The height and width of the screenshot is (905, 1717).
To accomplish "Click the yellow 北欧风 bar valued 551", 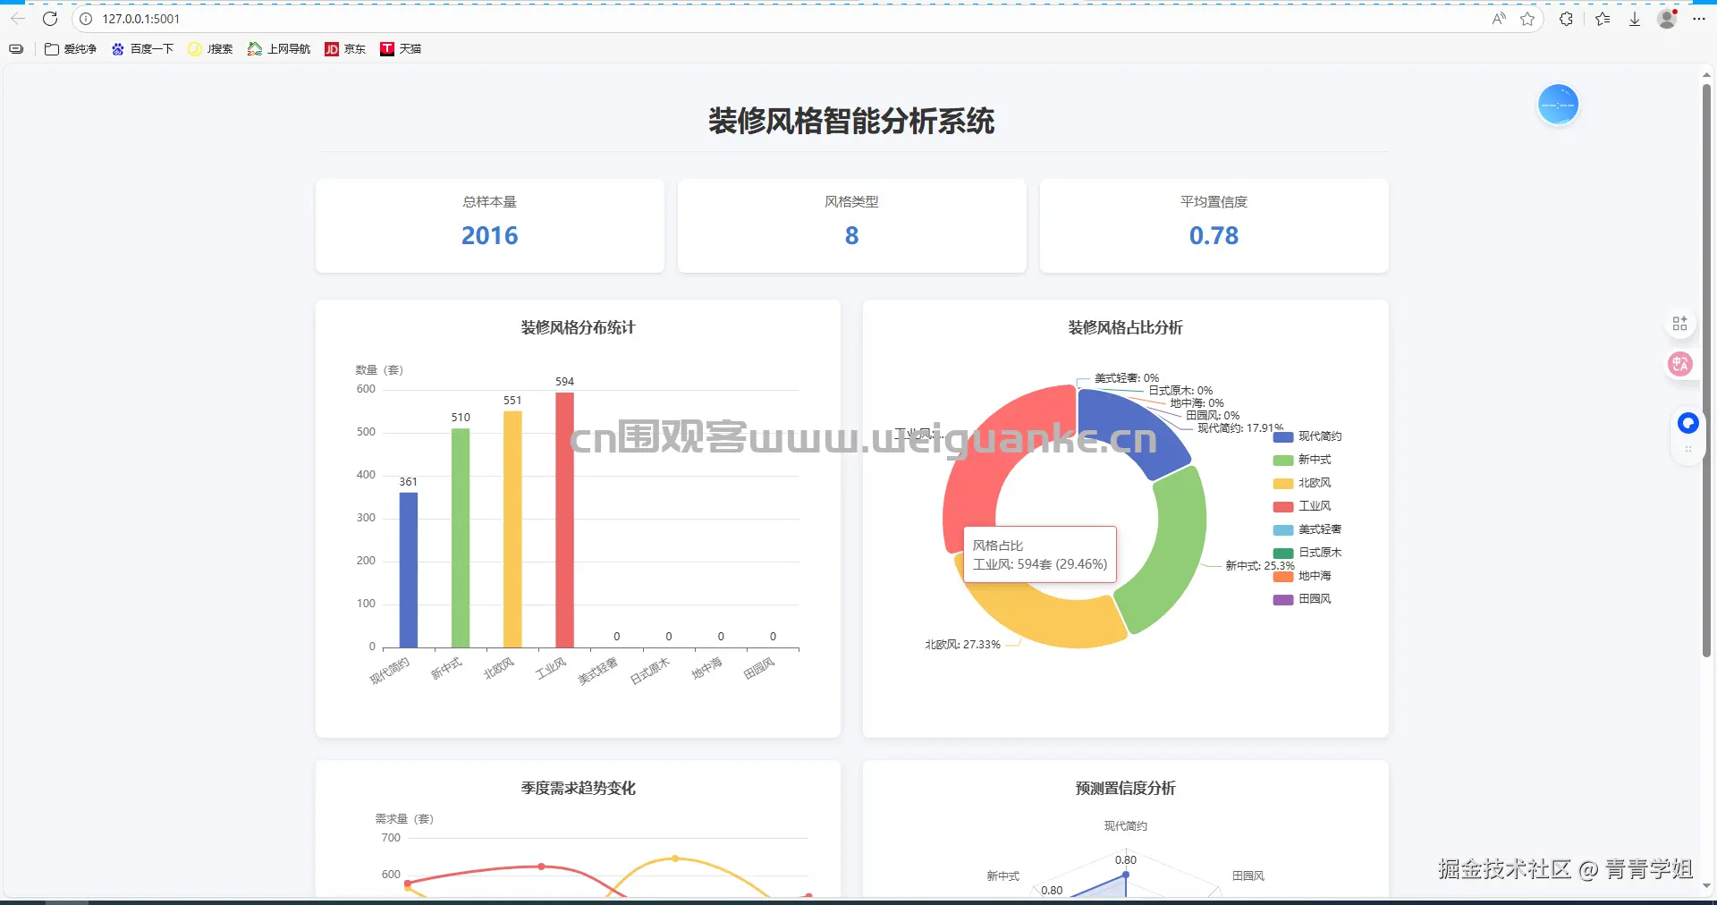I will click(512, 529).
